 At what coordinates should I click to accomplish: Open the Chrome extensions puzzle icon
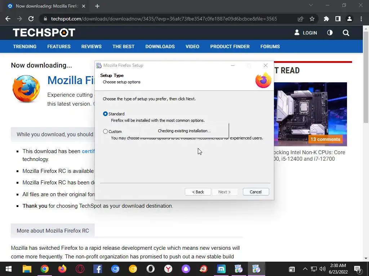tap(326, 19)
